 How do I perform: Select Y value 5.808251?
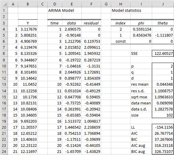(28, 35)
